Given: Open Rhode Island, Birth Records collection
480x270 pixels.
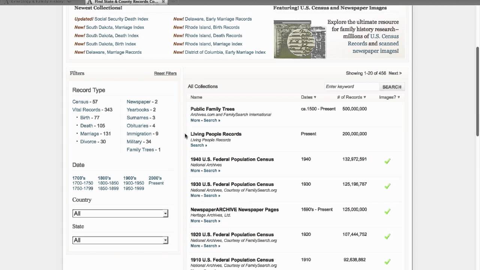Looking at the screenshot, I should click(212, 27).
